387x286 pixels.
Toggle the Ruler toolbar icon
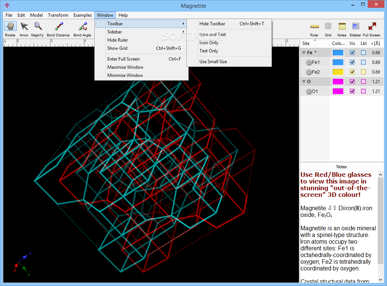(x=314, y=29)
